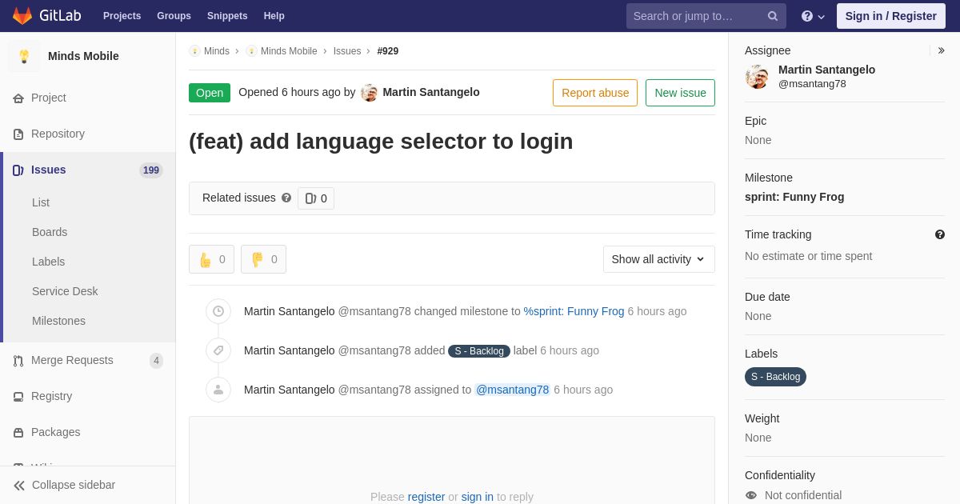
Task: Click the Related issues help icon
Action: [286, 198]
